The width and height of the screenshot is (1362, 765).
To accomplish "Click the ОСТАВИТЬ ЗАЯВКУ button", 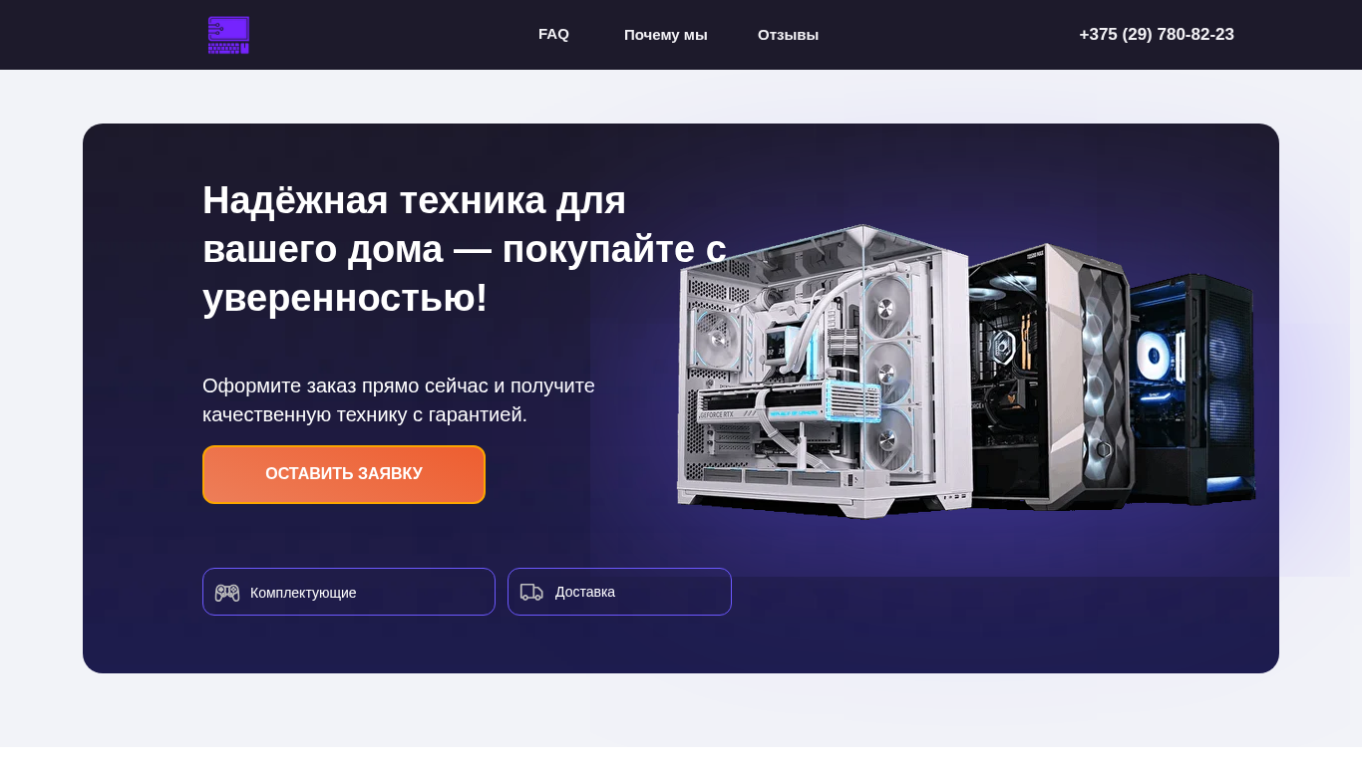I will click(344, 474).
